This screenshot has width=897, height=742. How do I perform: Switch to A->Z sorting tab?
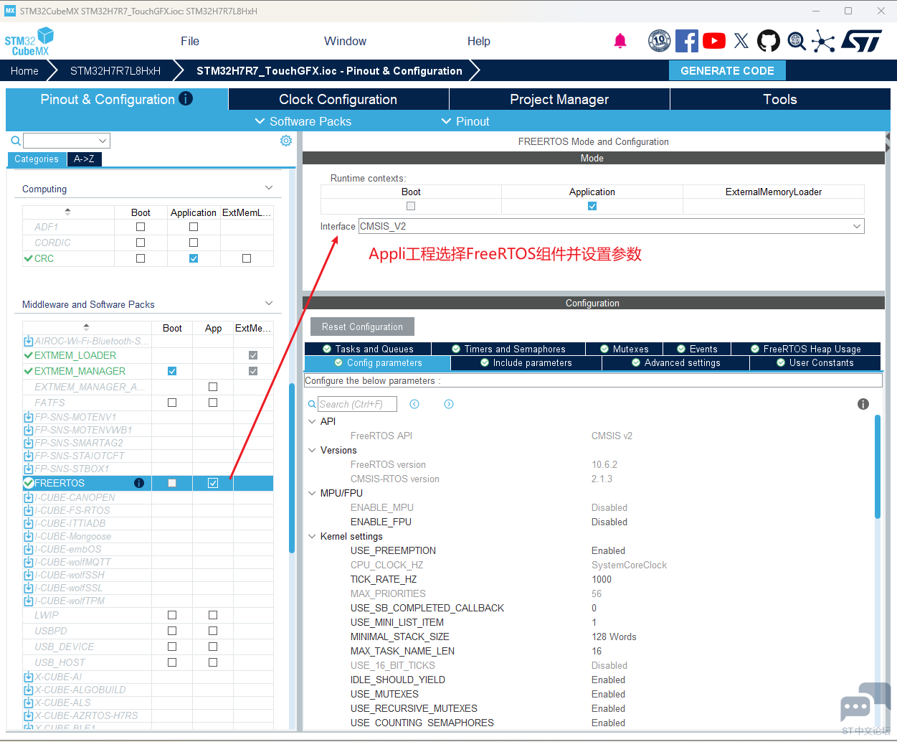tap(84, 159)
